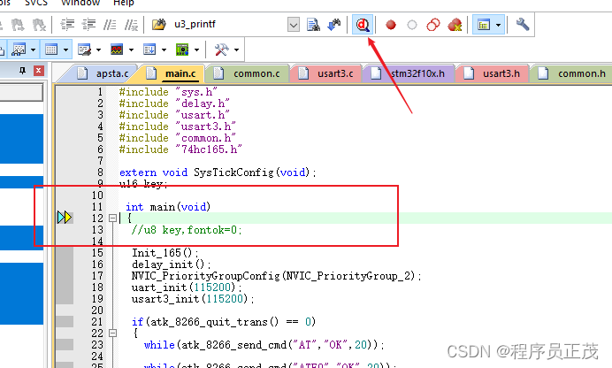
Task: Expand the System Viewer dropdown arrow
Action: tap(196, 50)
